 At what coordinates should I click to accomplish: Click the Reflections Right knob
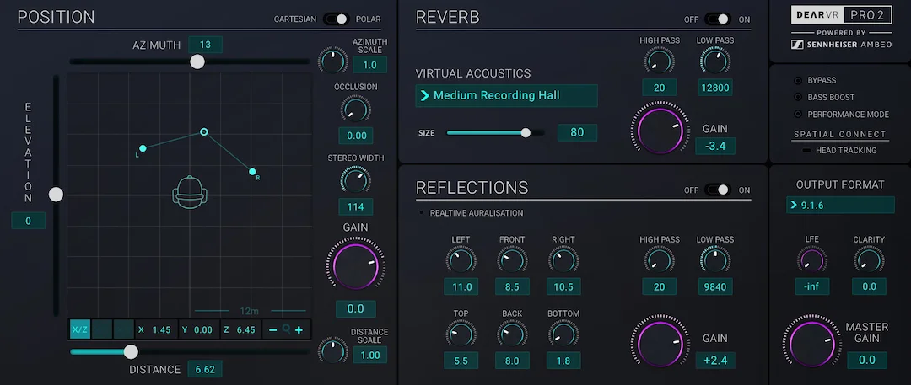click(x=563, y=259)
